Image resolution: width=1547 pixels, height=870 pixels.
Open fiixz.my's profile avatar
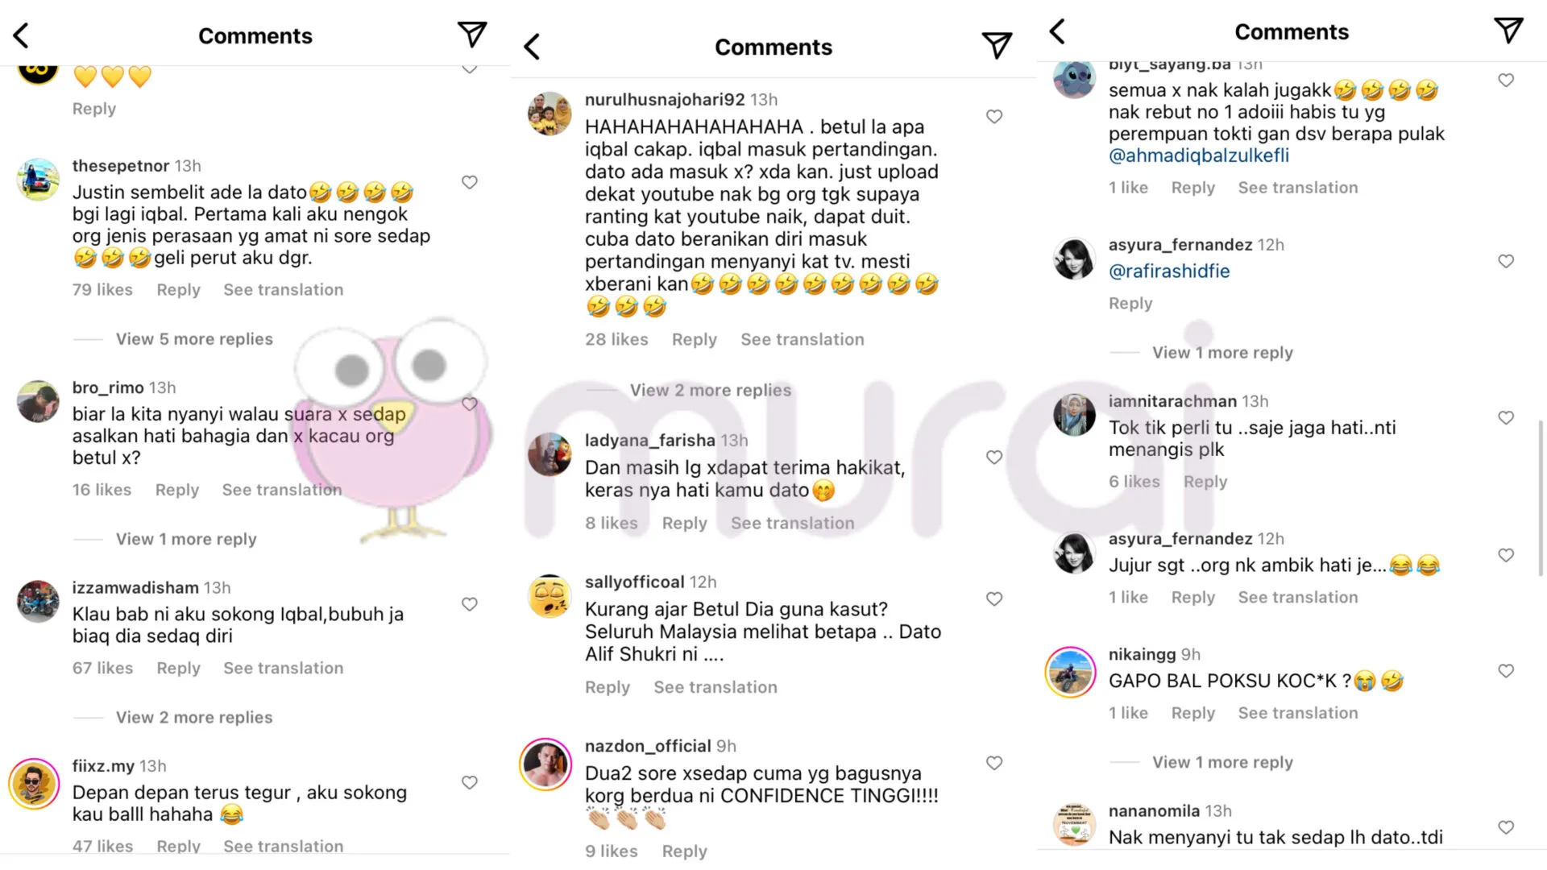(x=34, y=783)
